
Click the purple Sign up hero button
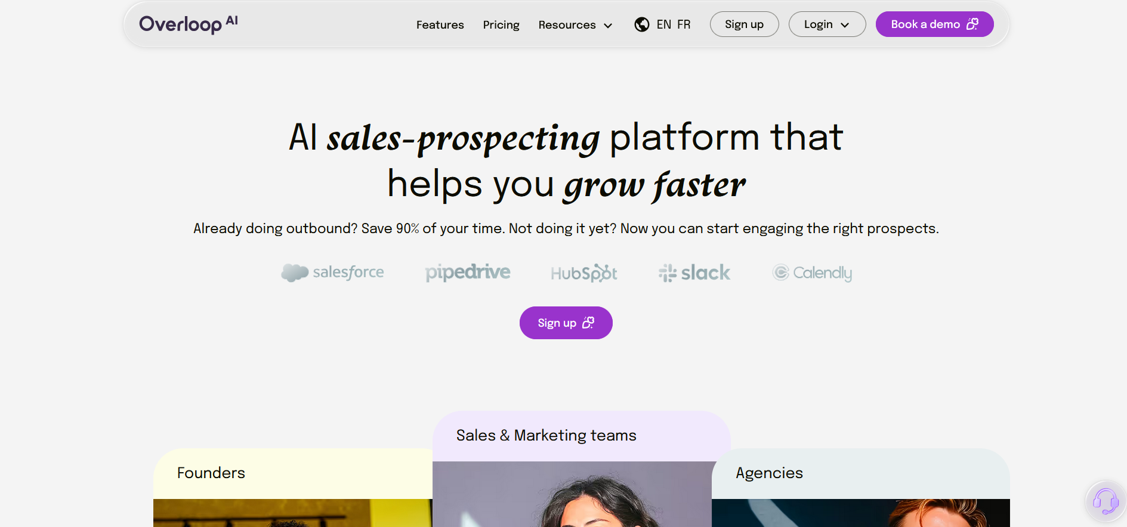click(566, 323)
